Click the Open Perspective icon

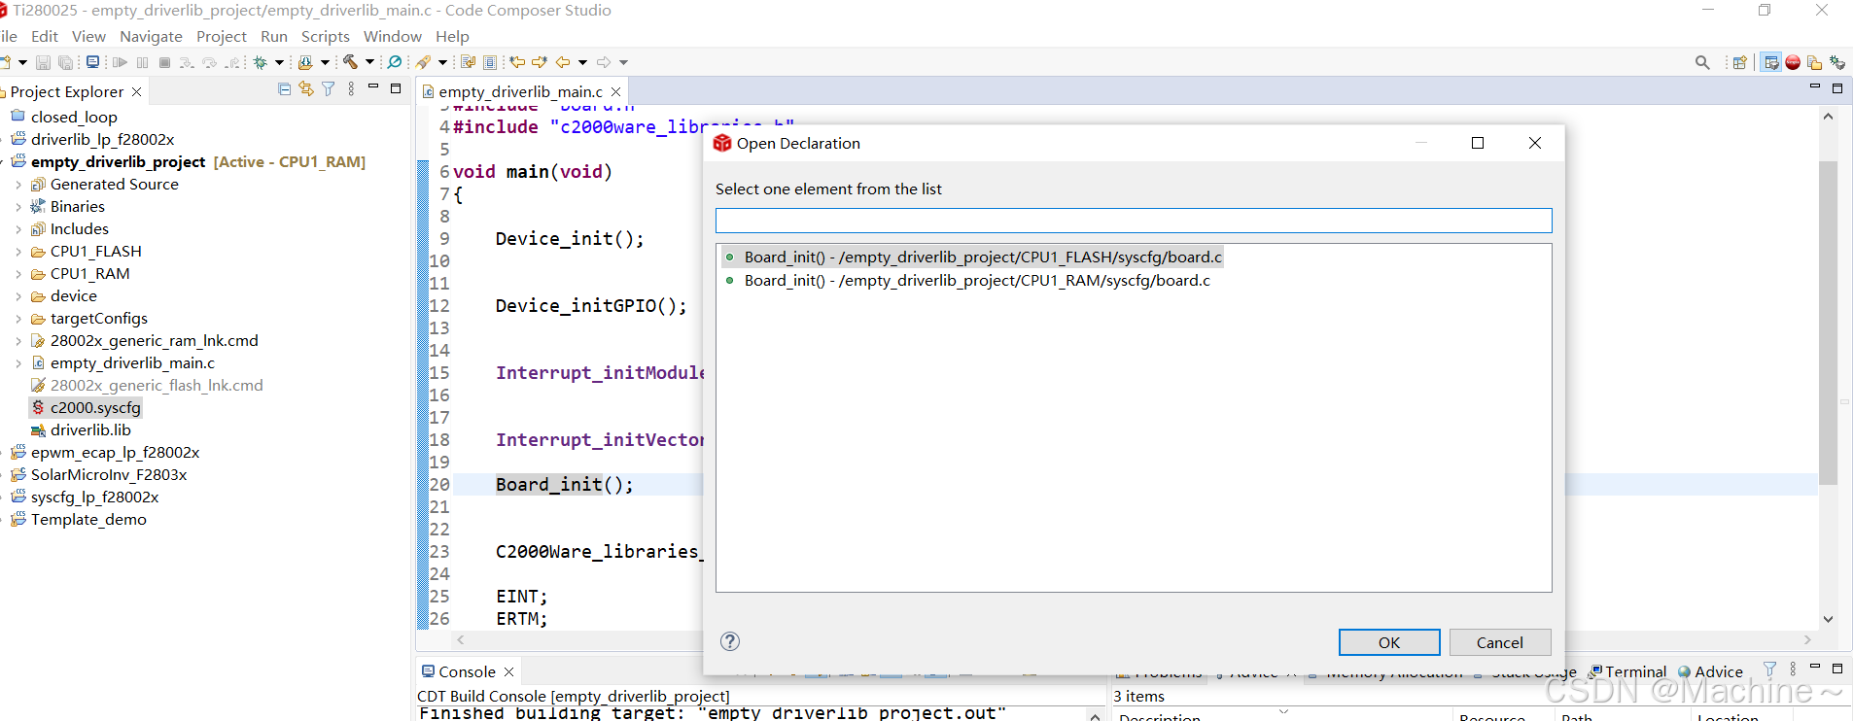[x=1740, y=62]
